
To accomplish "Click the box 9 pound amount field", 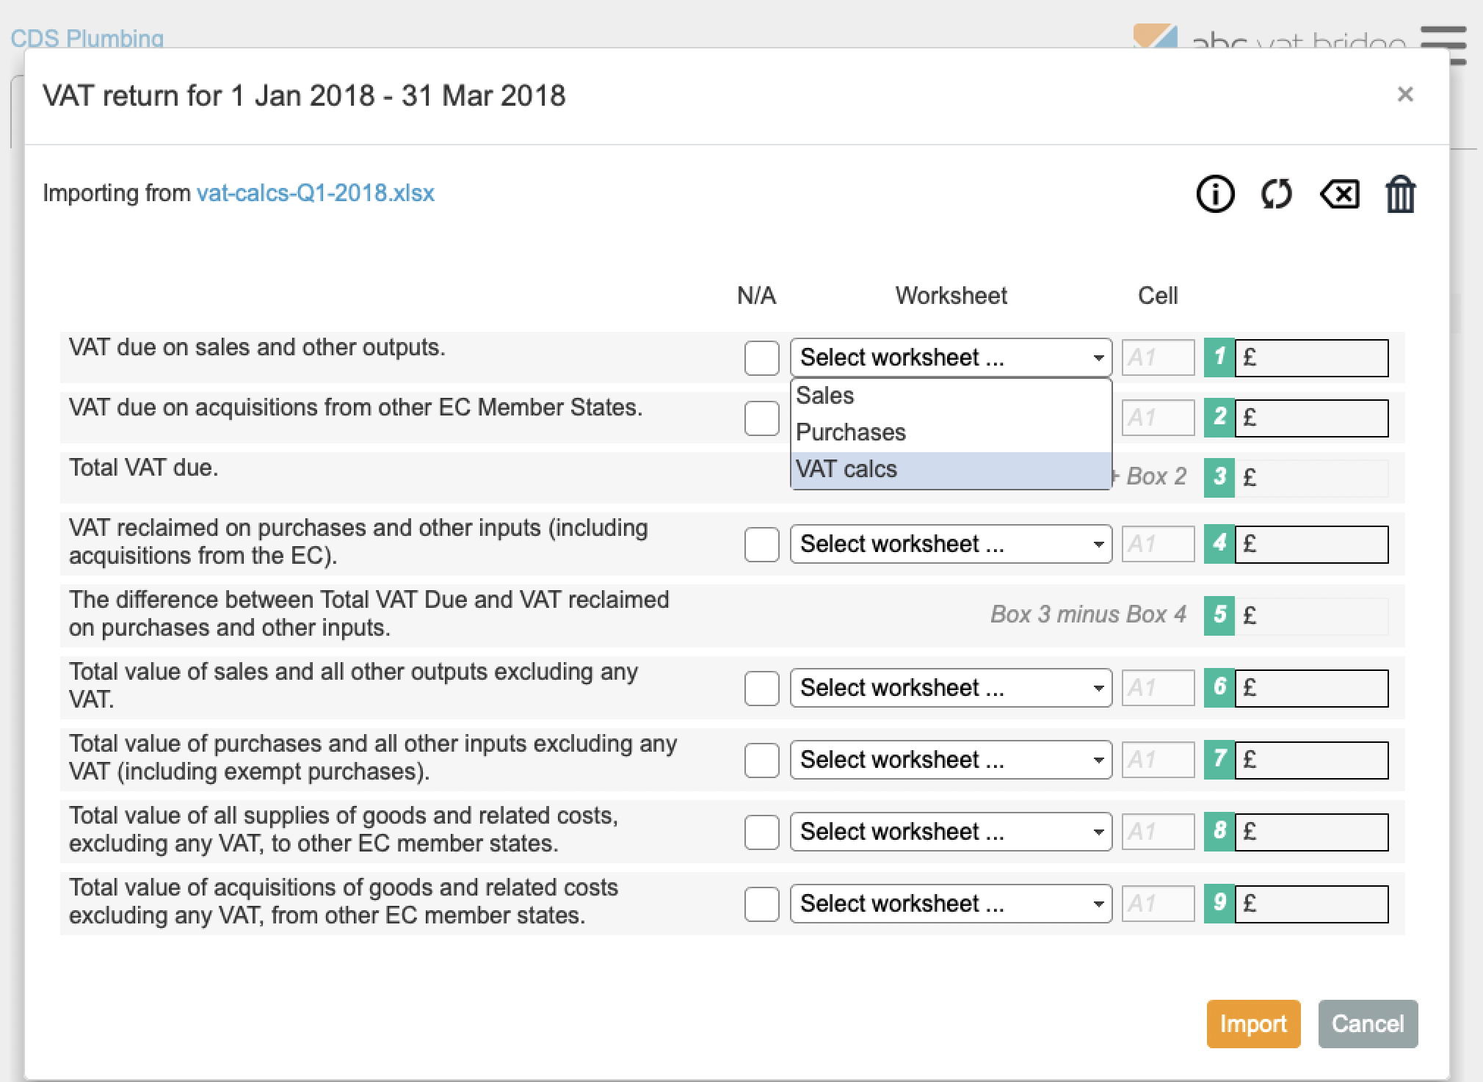I will pos(1312,904).
